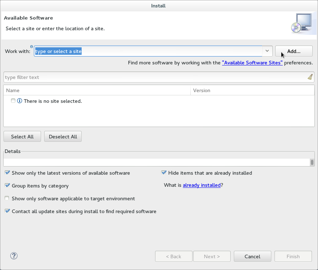318x270 pixels.
Task: Open the already installed link
Action: click(x=201, y=185)
